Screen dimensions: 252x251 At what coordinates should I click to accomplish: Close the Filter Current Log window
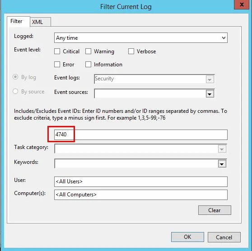(242, 5)
